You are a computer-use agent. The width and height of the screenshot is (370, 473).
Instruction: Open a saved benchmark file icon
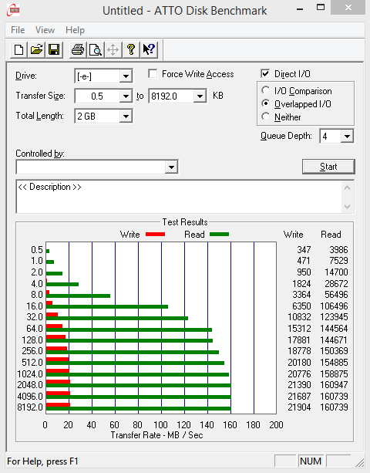36,49
